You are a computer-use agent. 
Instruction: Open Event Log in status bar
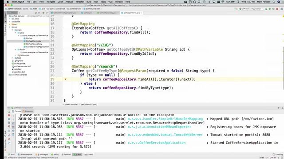(278, 155)
